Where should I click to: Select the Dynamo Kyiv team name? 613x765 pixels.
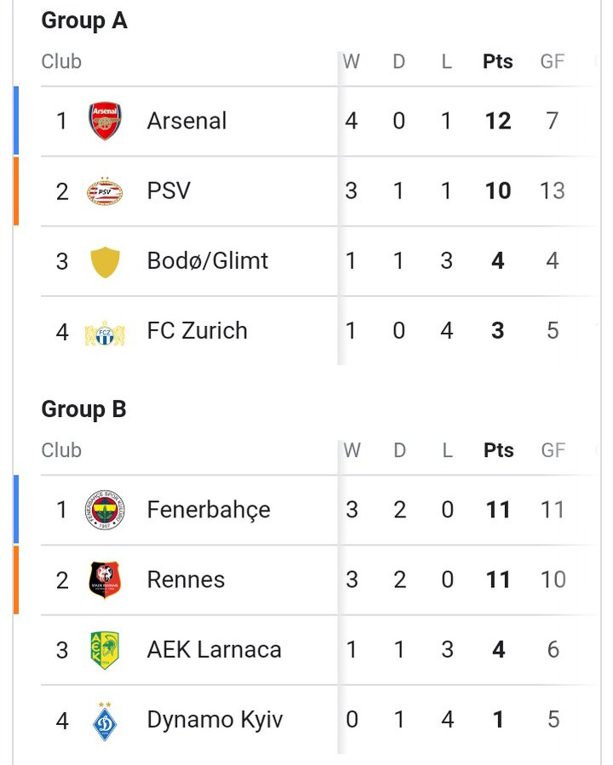(x=215, y=721)
